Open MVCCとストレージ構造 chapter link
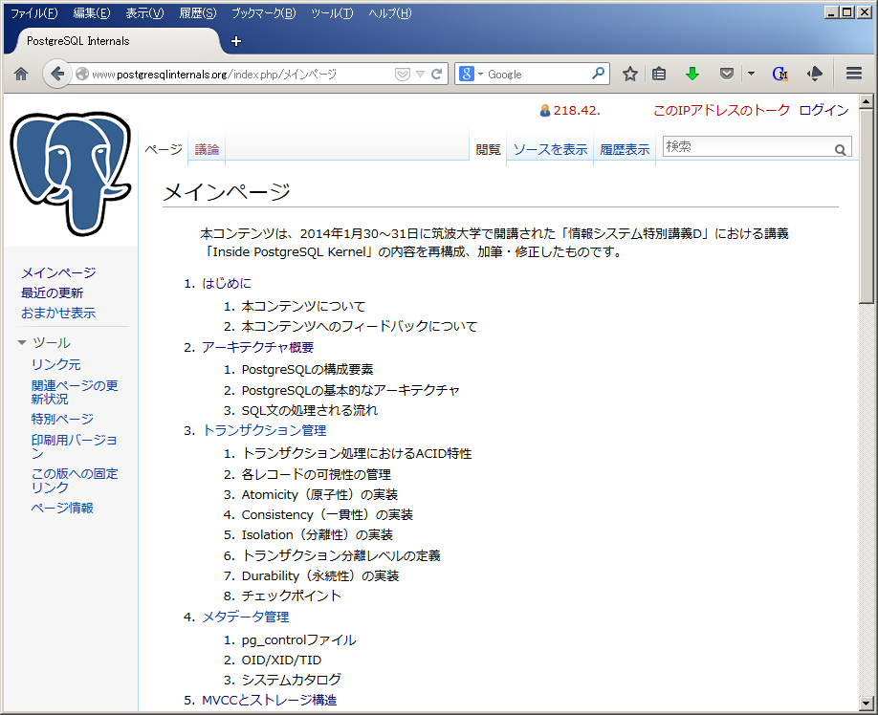 (269, 700)
